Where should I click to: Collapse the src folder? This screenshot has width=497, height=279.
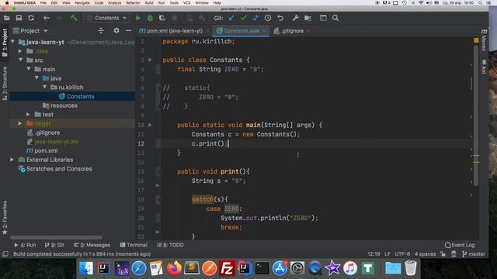tap(21, 60)
